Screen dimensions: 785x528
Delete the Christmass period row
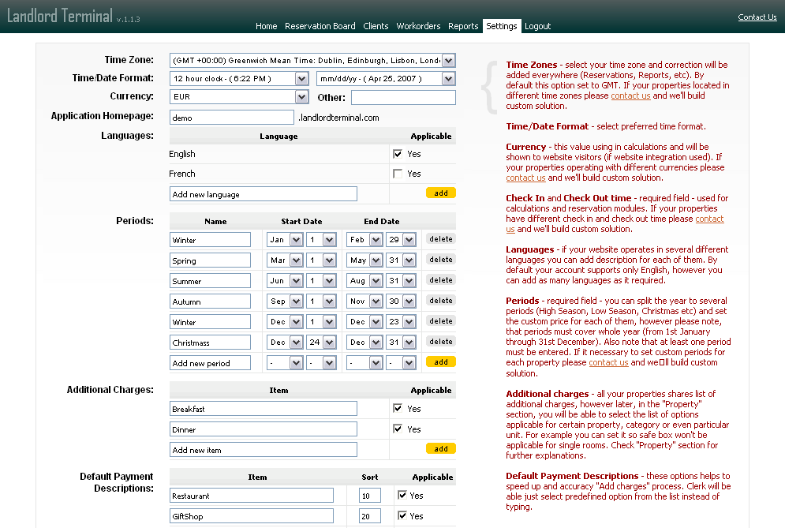coord(440,342)
